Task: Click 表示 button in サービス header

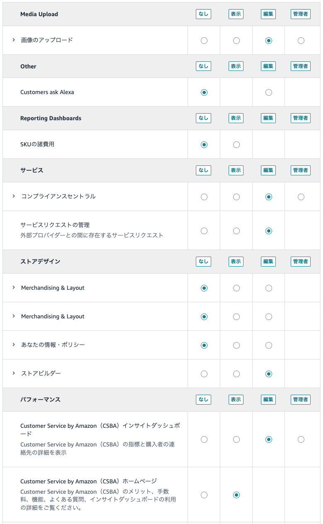Action: 236,170
